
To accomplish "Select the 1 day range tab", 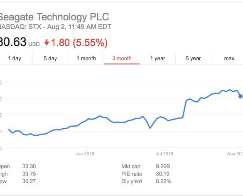I will click(15, 59).
